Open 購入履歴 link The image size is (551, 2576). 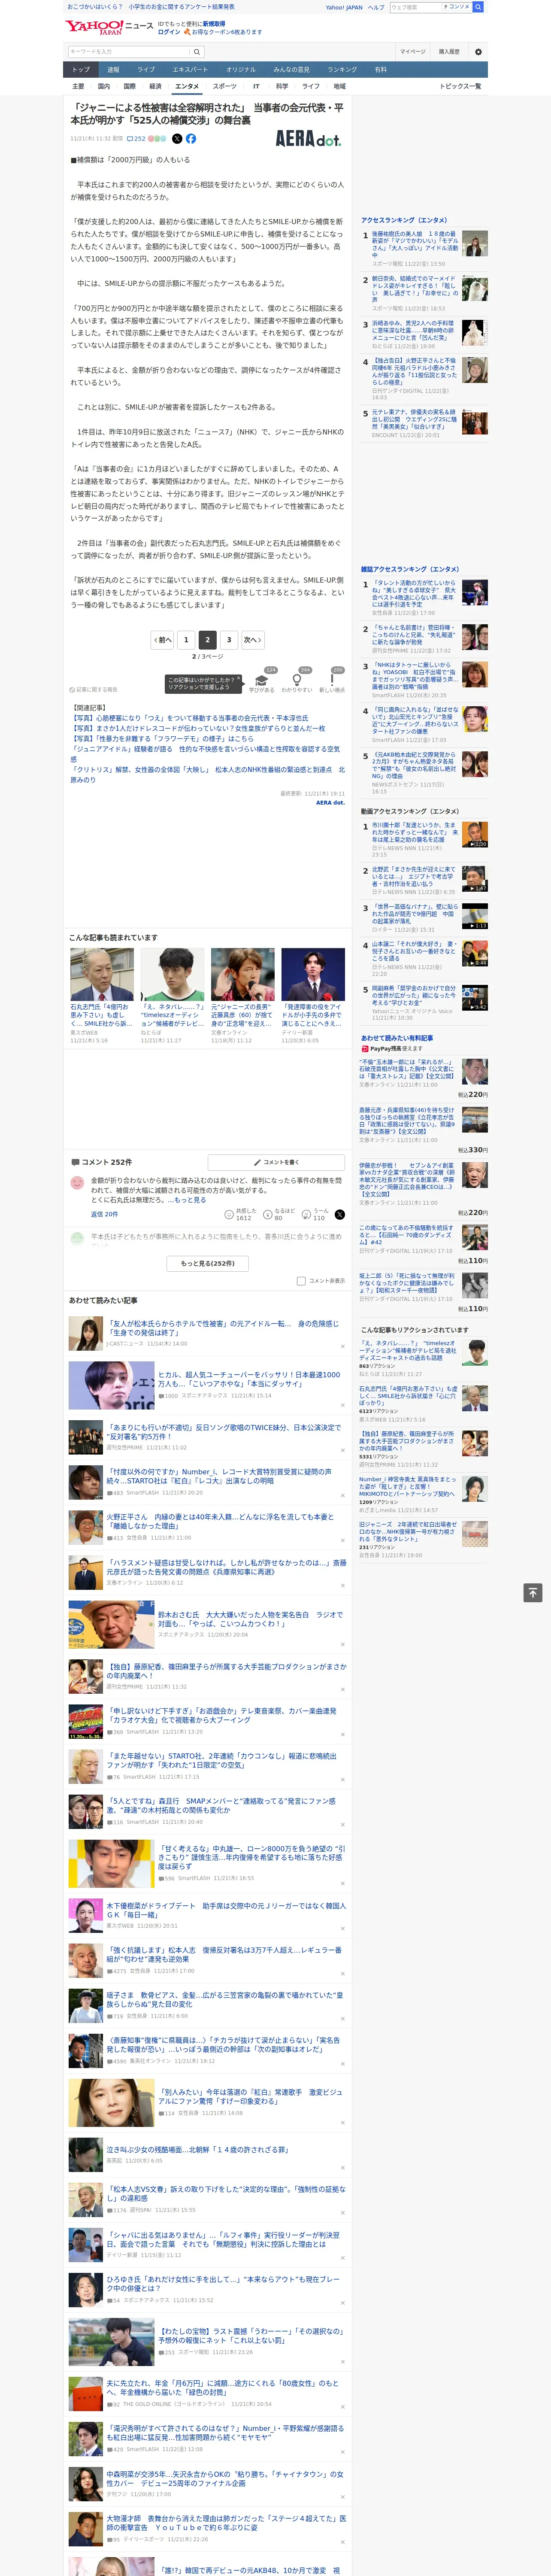[x=449, y=52]
